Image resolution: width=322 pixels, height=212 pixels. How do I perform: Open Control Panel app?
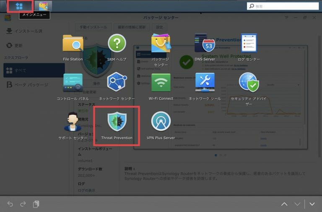pyautogui.click(x=73, y=87)
